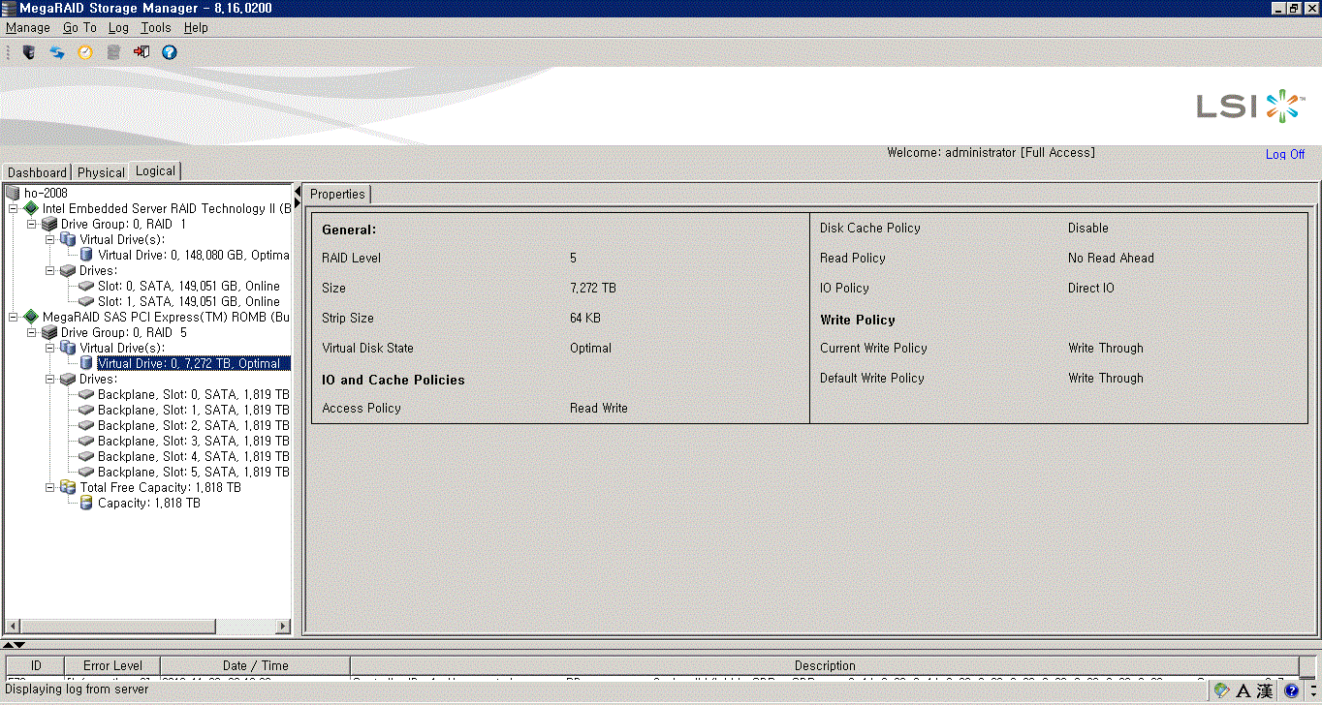The image size is (1322, 705).
Task: Select the Logical tab
Action: pyautogui.click(x=156, y=171)
